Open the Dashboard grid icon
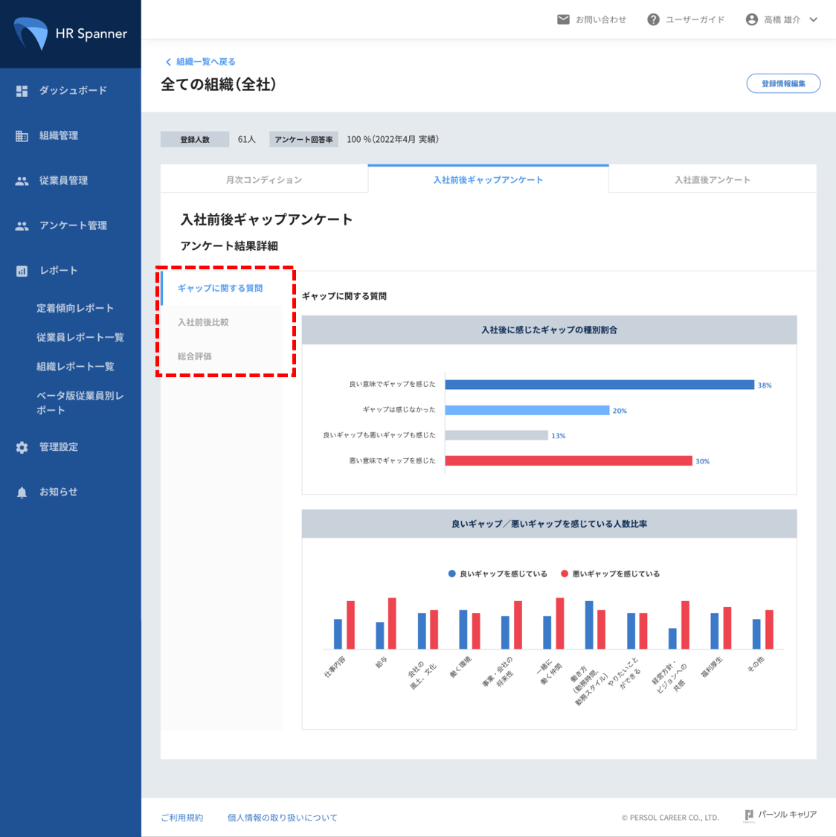 [22, 91]
